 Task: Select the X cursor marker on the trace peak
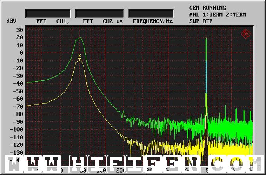pyautogui.click(x=79, y=55)
